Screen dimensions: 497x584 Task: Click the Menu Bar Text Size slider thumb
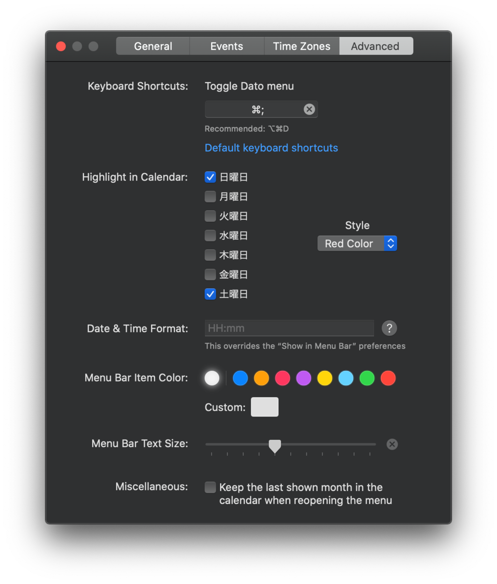275,446
